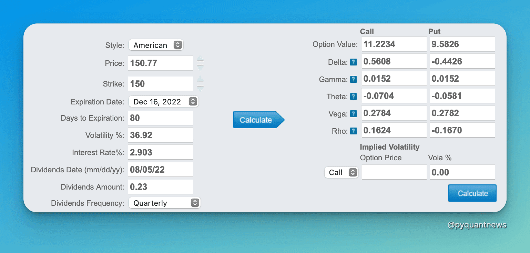Select the Days to Expiration field

point(160,118)
